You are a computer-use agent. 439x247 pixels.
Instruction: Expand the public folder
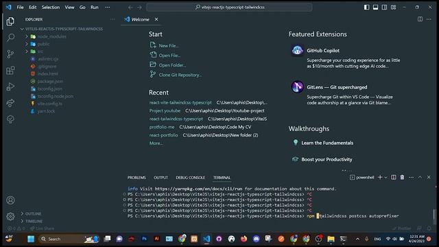point(27,44)
